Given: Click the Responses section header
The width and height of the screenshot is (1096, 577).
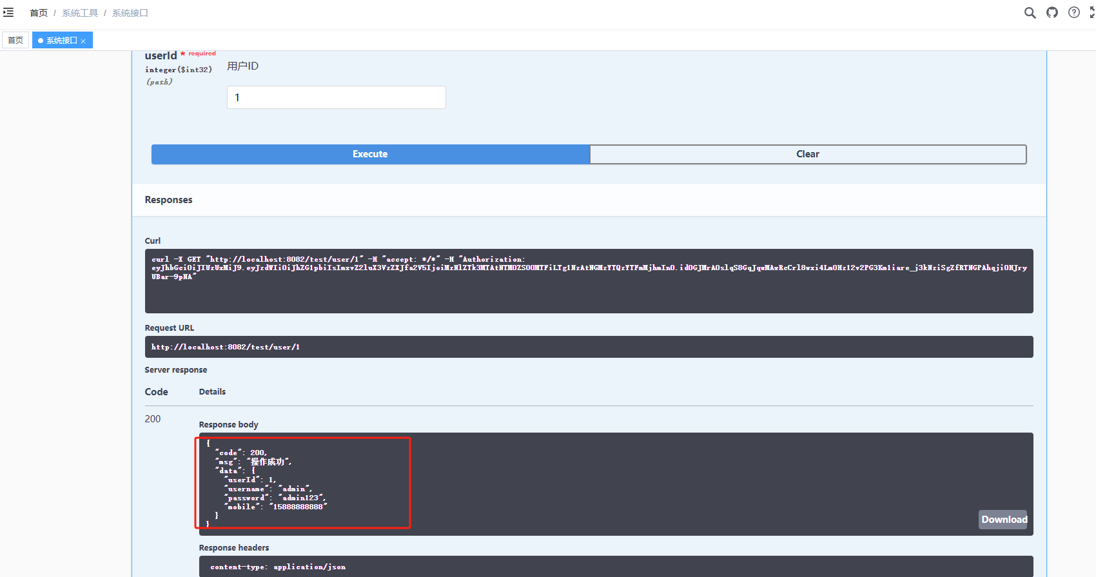Looking at the screenshot, I should pos(168,200).
